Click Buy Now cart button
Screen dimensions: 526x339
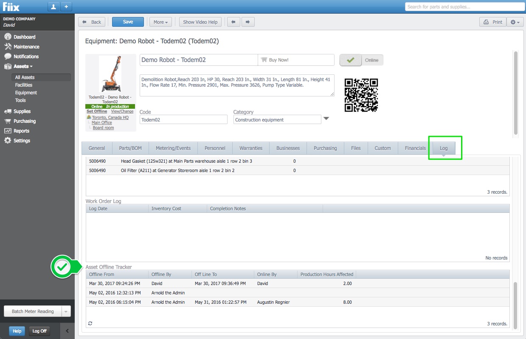296,60
